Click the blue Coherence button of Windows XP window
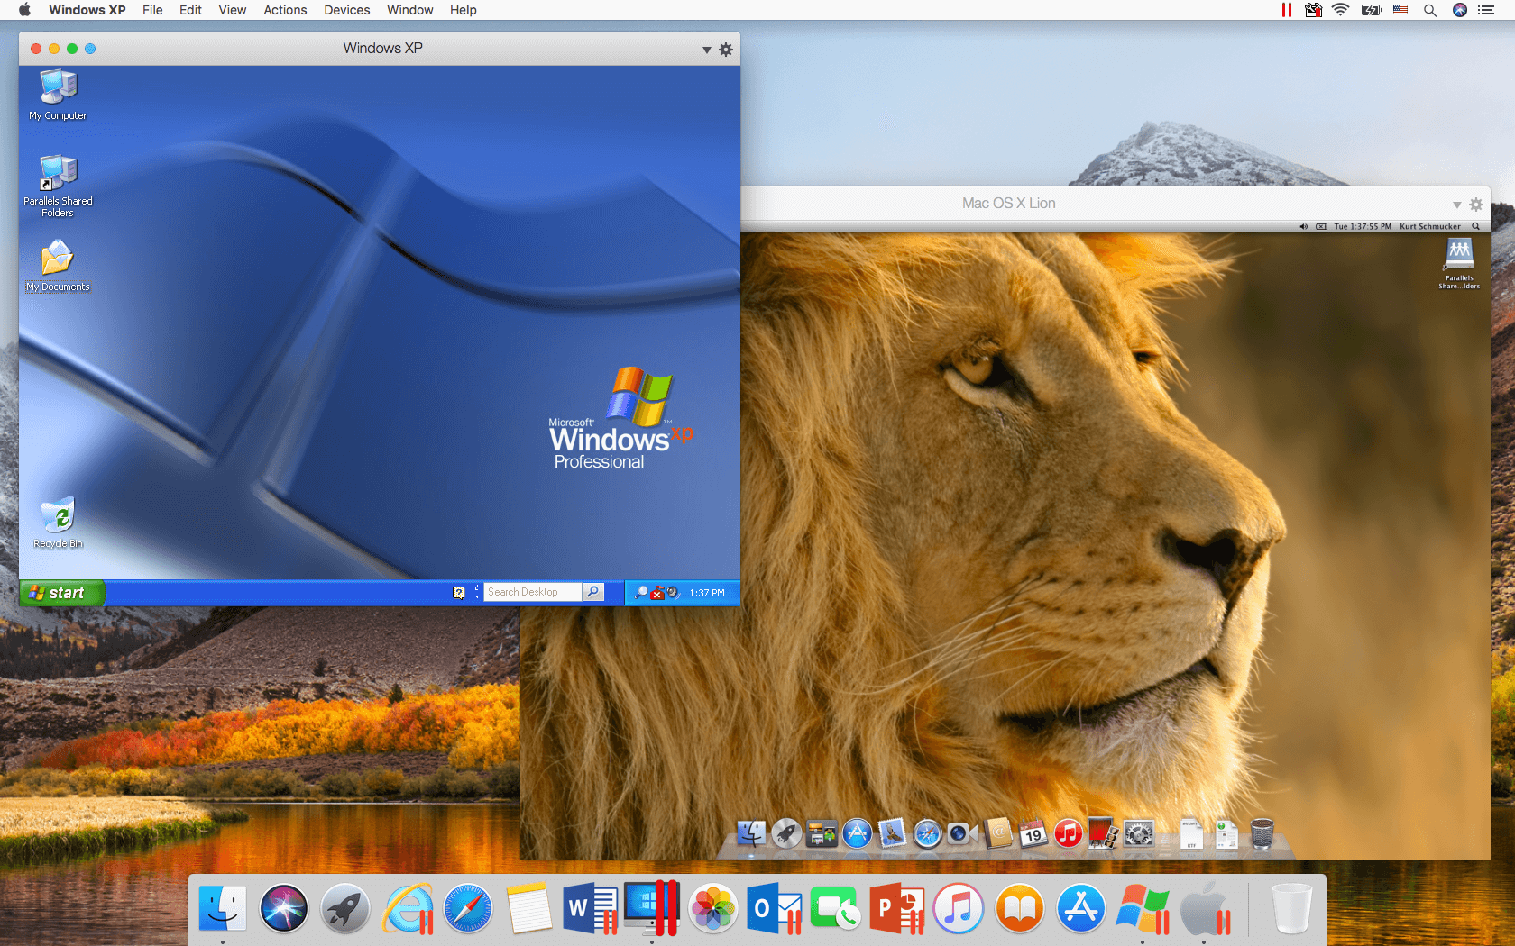 pyautogui.click(x=90, y=49)
